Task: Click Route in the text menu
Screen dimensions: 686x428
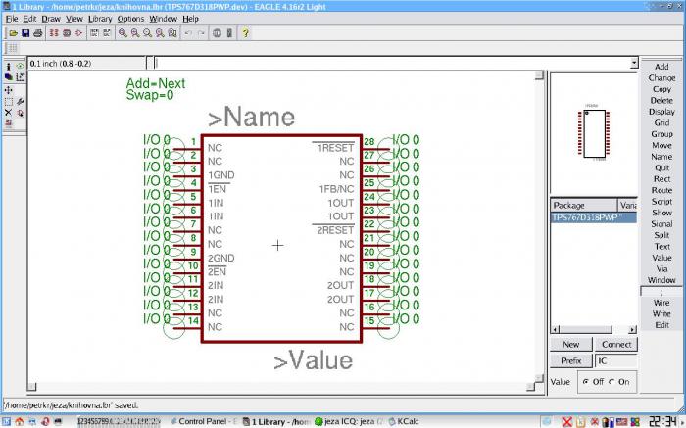Action: coord(661,190)
